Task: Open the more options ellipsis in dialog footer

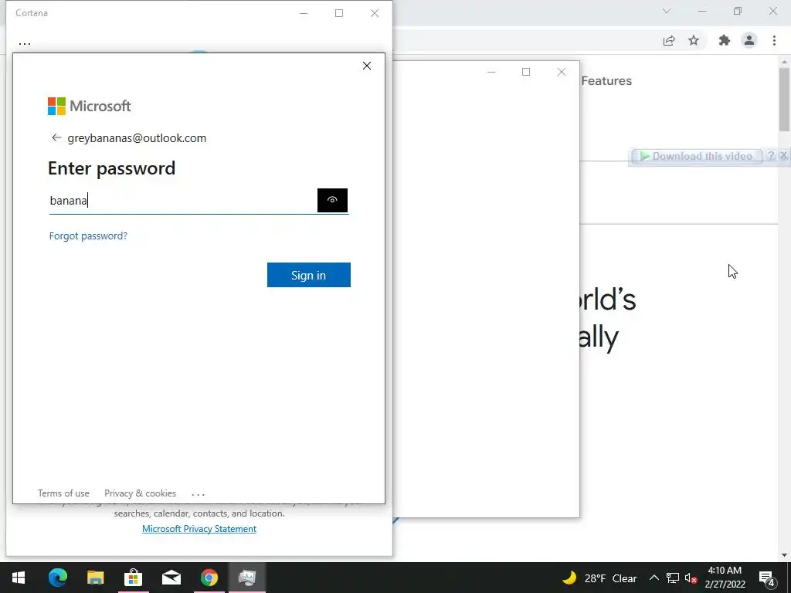Action: (x=199, y=494)
